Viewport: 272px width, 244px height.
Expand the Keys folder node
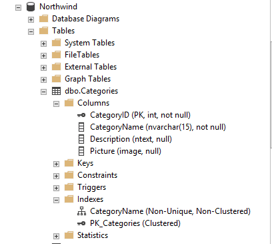pos(56,164)
